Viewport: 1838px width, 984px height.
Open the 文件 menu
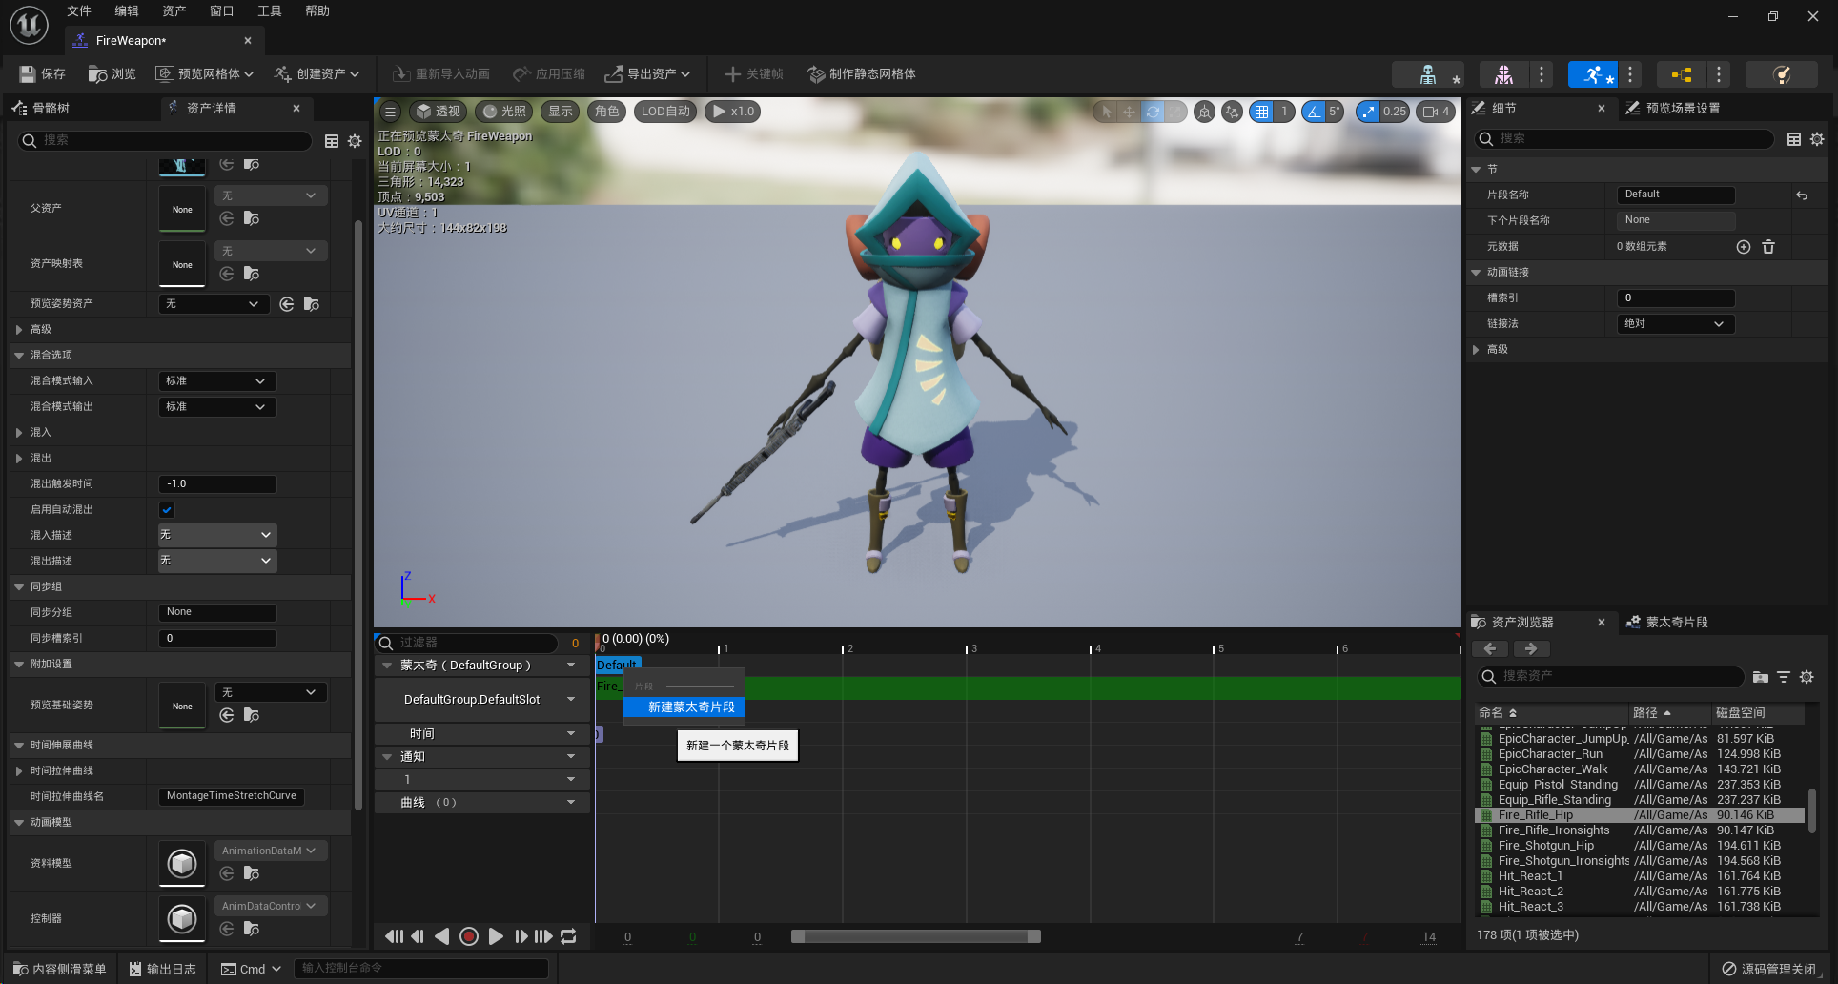79,11
